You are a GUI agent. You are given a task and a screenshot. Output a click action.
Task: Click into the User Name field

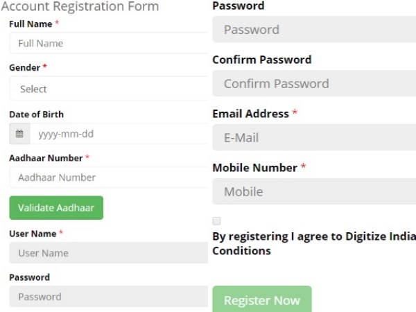(x=108, y=253)
